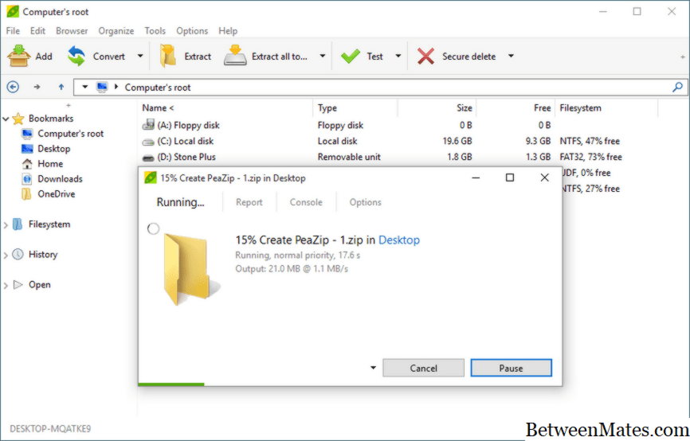The image size is (690, 441).
Task: Open the File menu
Action: (x=13, y=31)
